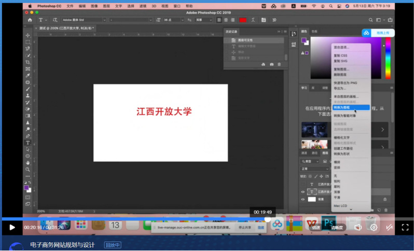Click the Lasso tool
The height and width of the screenshot is (251, 414).
[x=28, y=49]
